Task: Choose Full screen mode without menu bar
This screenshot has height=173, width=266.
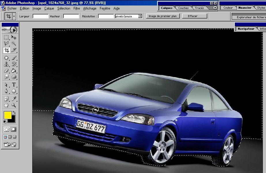Action: point(15,137)
